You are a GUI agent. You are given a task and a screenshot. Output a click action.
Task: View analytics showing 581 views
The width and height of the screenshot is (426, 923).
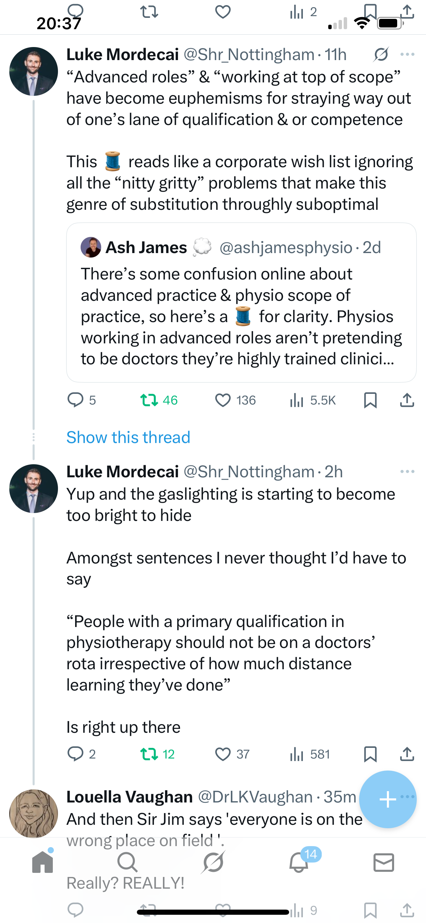pos(310,754)
